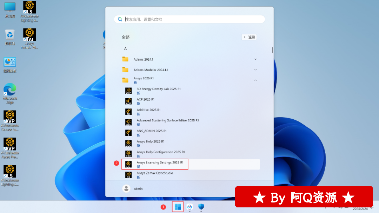The image size is (379, 213).
Task: Click the Adams Modeler 2024.1.1 label
Action: pyautogui.click(x=151, y=70)
